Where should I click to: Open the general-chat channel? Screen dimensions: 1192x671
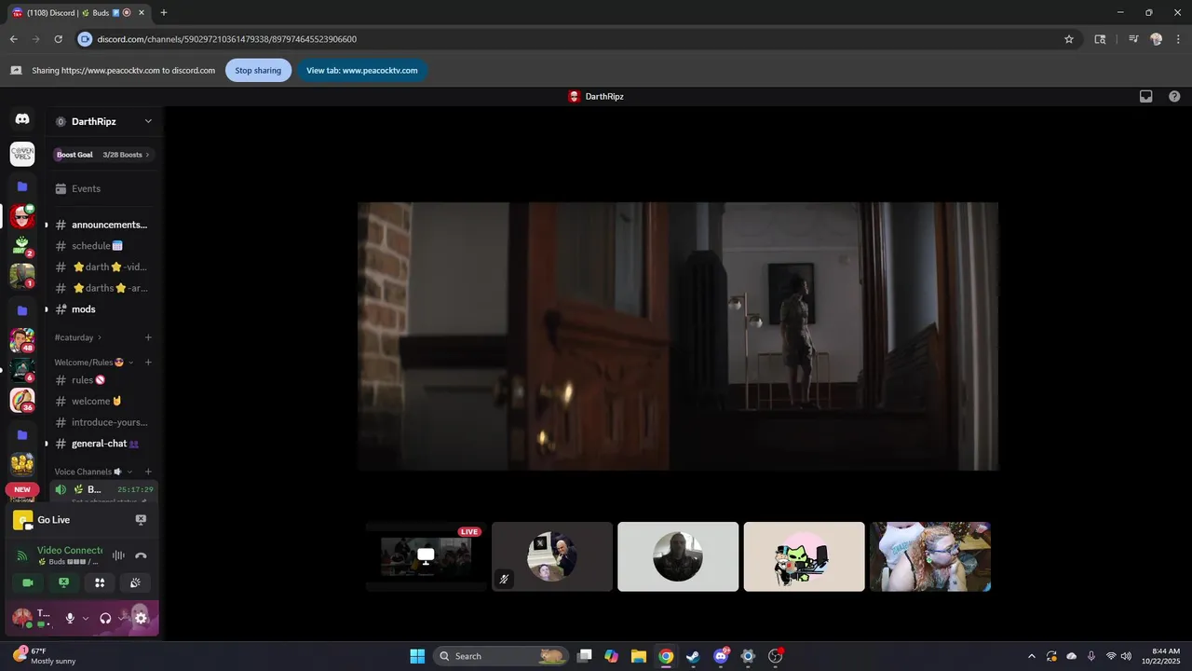pyautogui.click(x=102, y=444)
